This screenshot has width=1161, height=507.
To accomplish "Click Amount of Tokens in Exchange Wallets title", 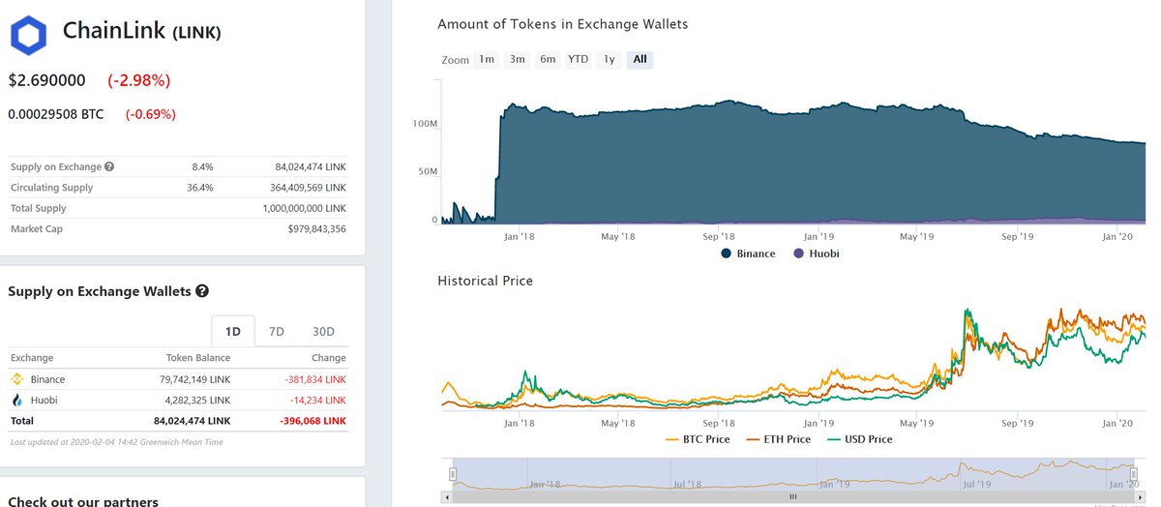I will tap(563, 23).
